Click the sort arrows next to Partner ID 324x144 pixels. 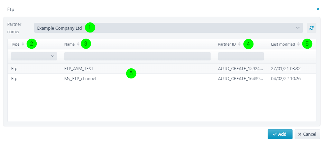click(x=239, y=44)
